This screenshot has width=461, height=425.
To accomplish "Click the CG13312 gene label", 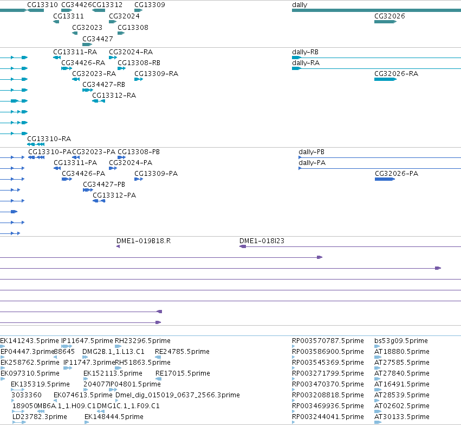I will [x=107, y=5].
